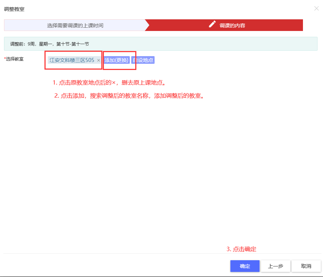Click the 江安文科楼三区505 tag text
The width and height of the screenshot is (323, 277).
click(x=72, y=60)
